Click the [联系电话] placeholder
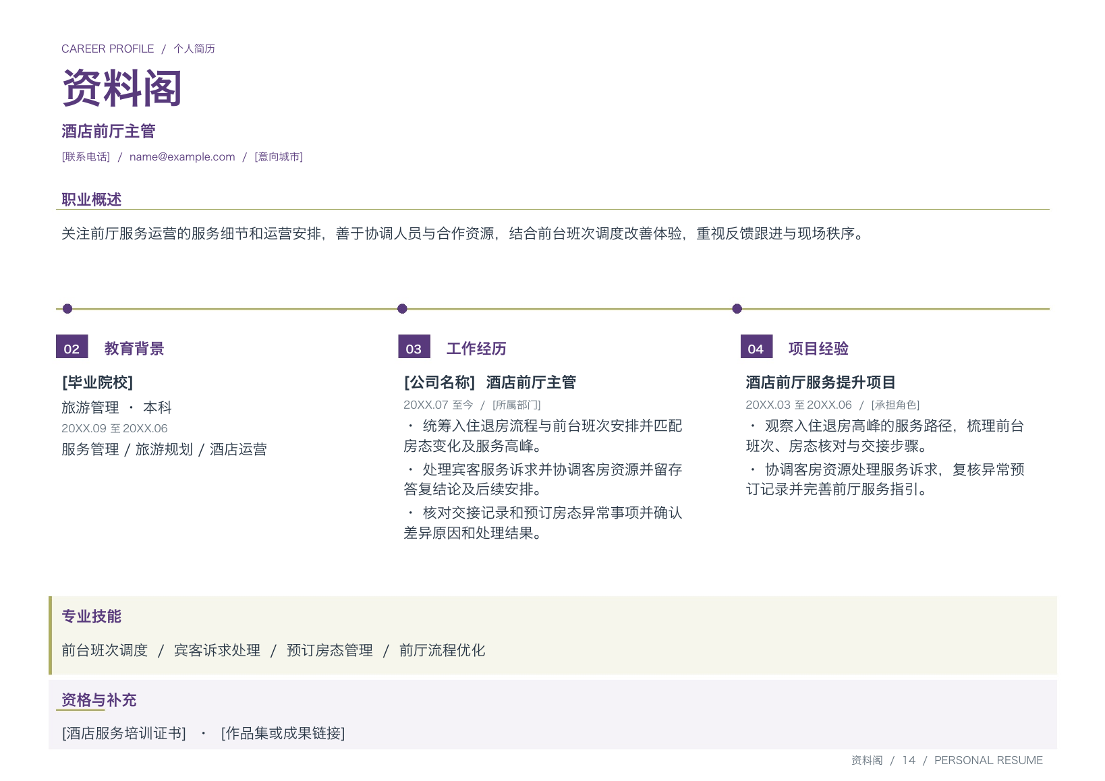 pyautogui.click(x=86, y=156)
